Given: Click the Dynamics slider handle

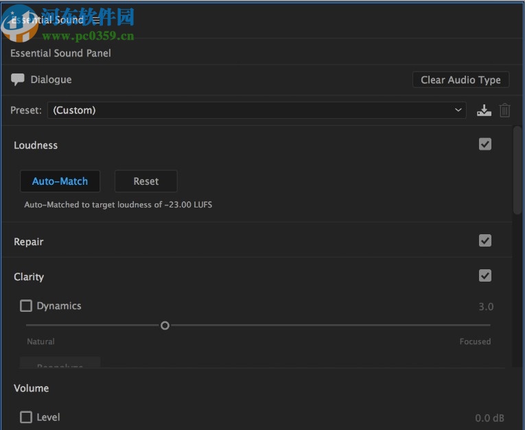Looking at the screenshot, I should (x=165, y=325).
